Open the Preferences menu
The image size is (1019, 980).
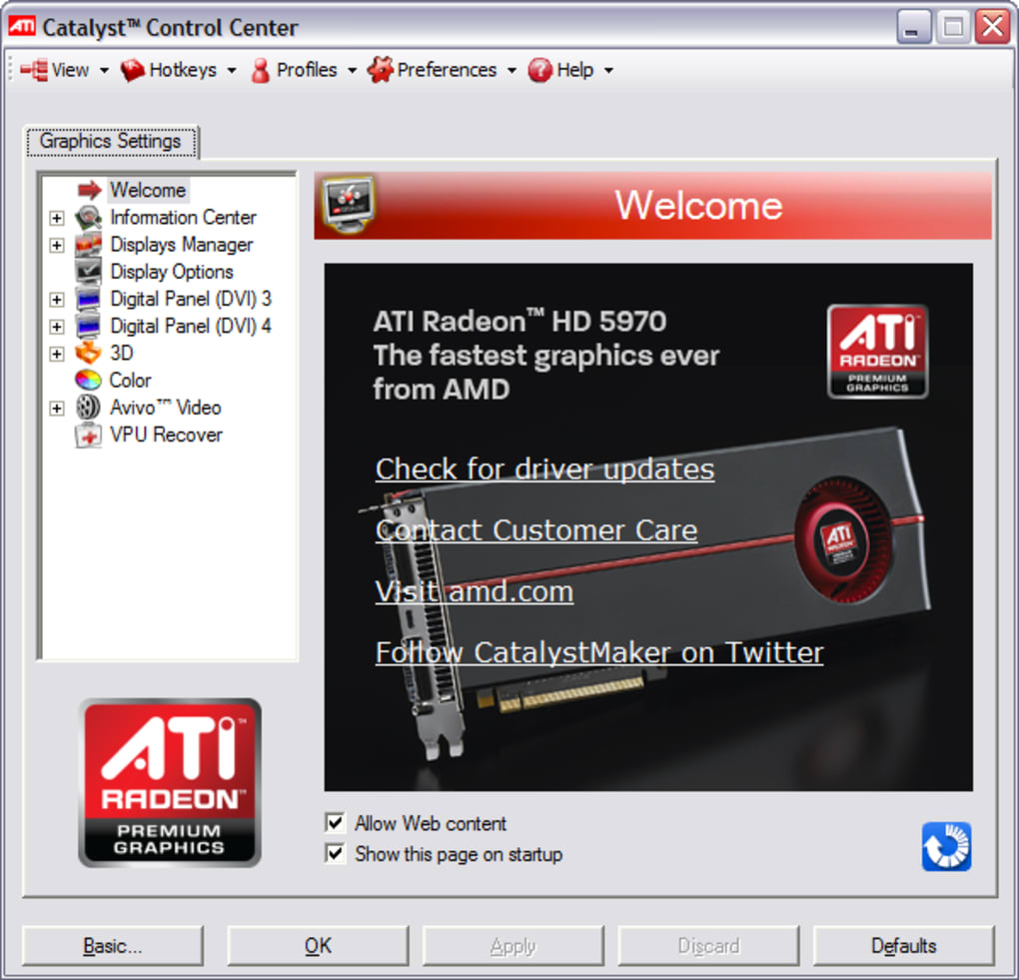click(442, 70)
